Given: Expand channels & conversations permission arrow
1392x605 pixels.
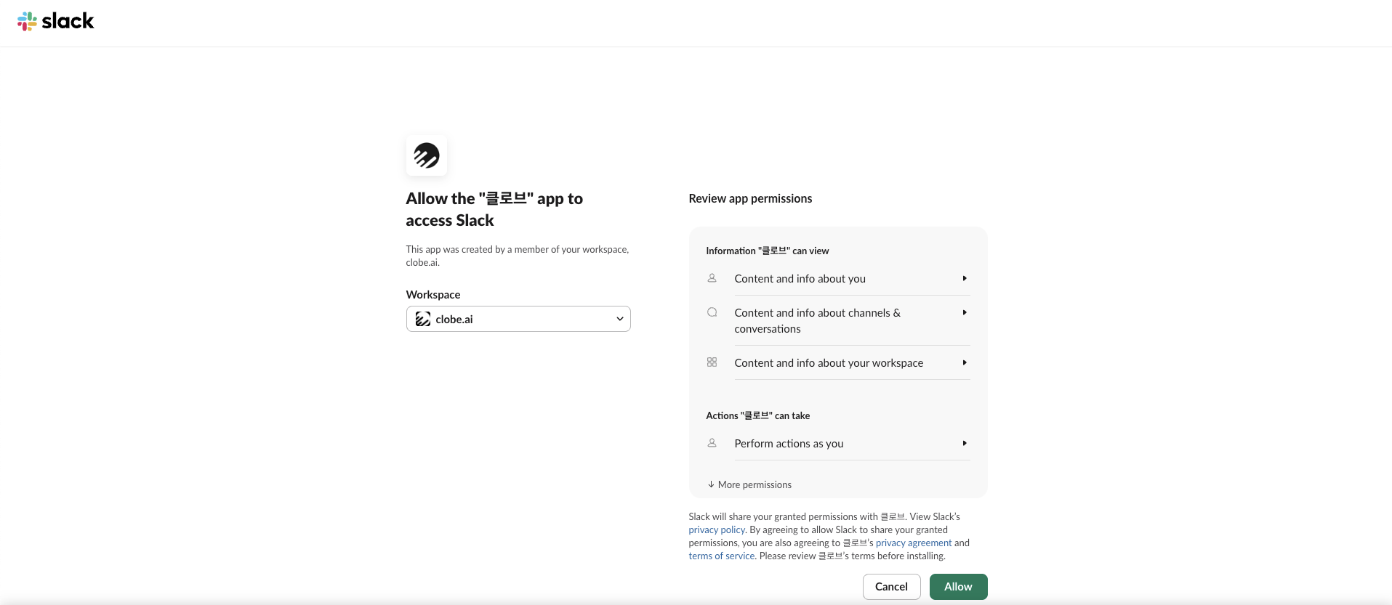Looking at the screenshot, I should point(965,312).
